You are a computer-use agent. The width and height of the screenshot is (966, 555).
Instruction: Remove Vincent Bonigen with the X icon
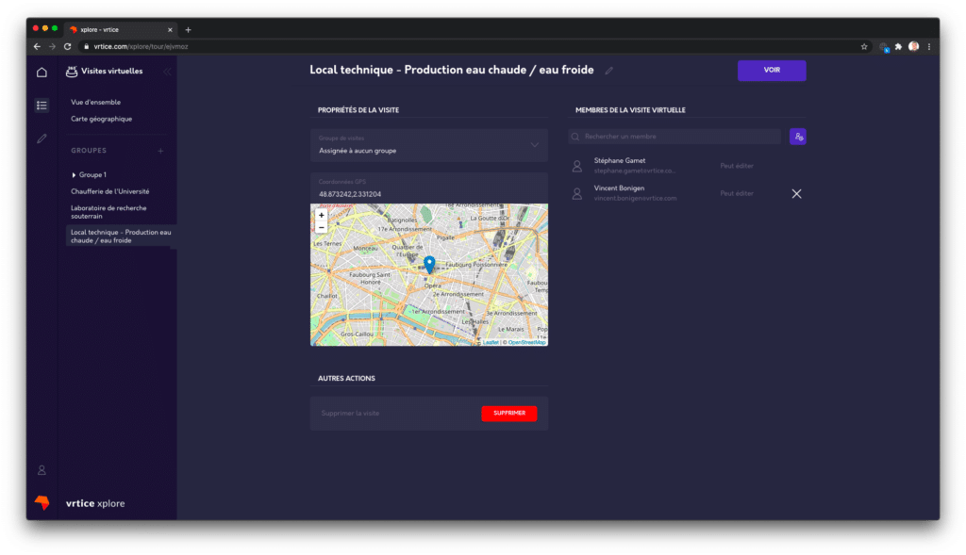[x=796, y=193]
